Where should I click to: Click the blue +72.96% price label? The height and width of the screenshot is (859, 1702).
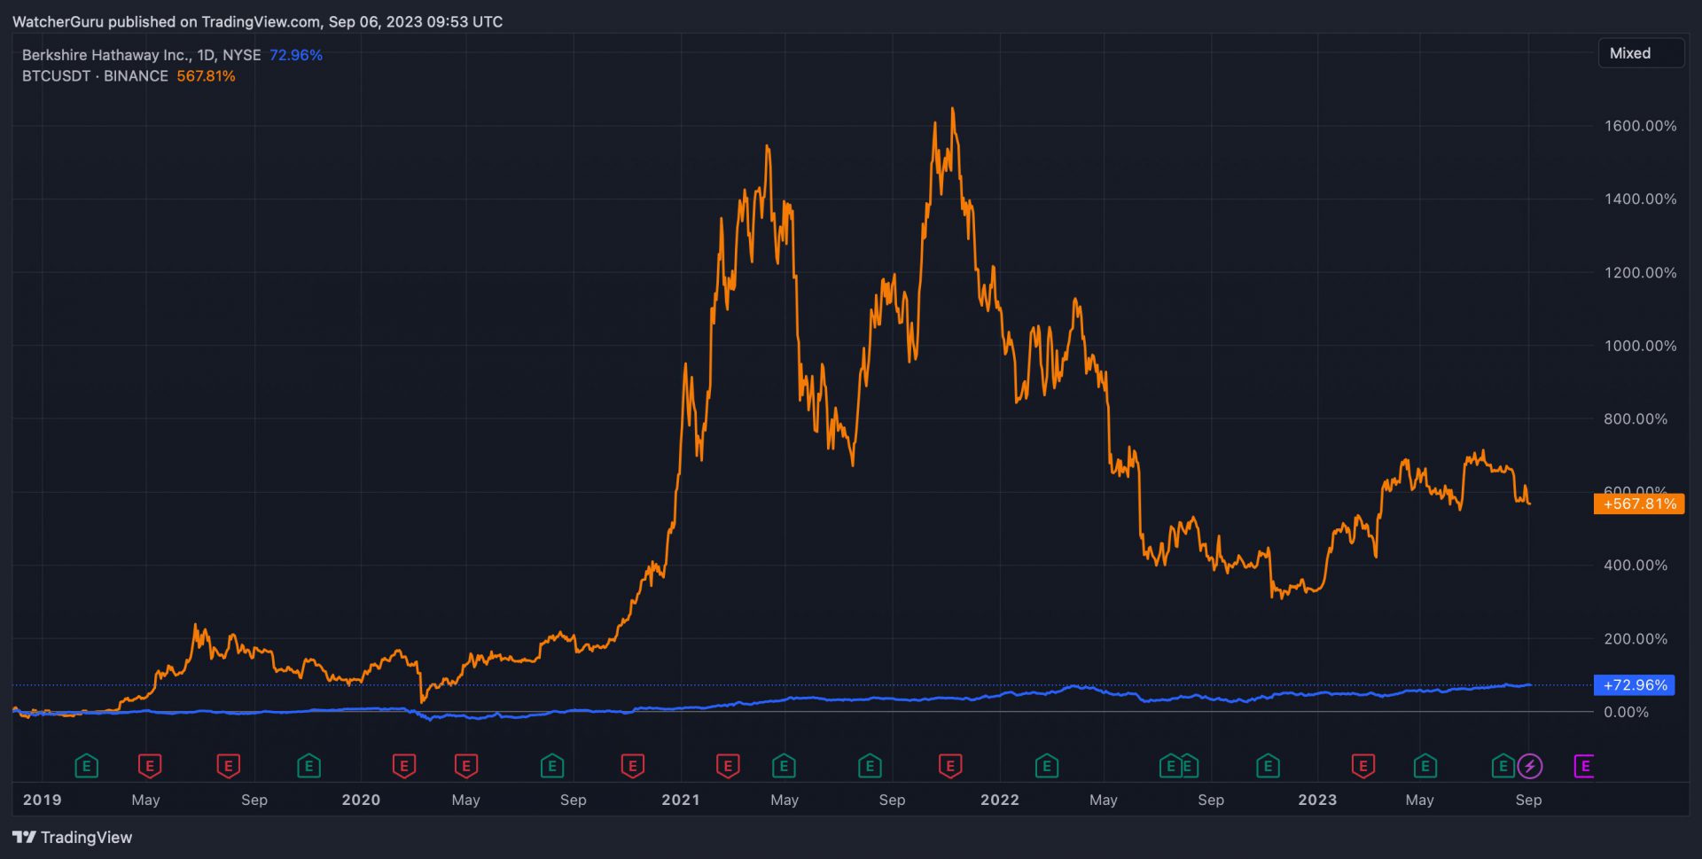[1634, 685]
